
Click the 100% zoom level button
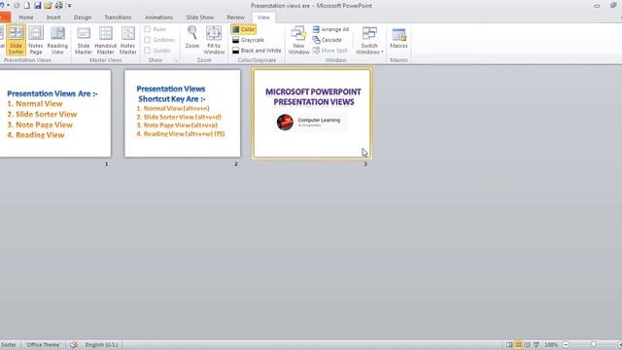click(x=551, y=345)
